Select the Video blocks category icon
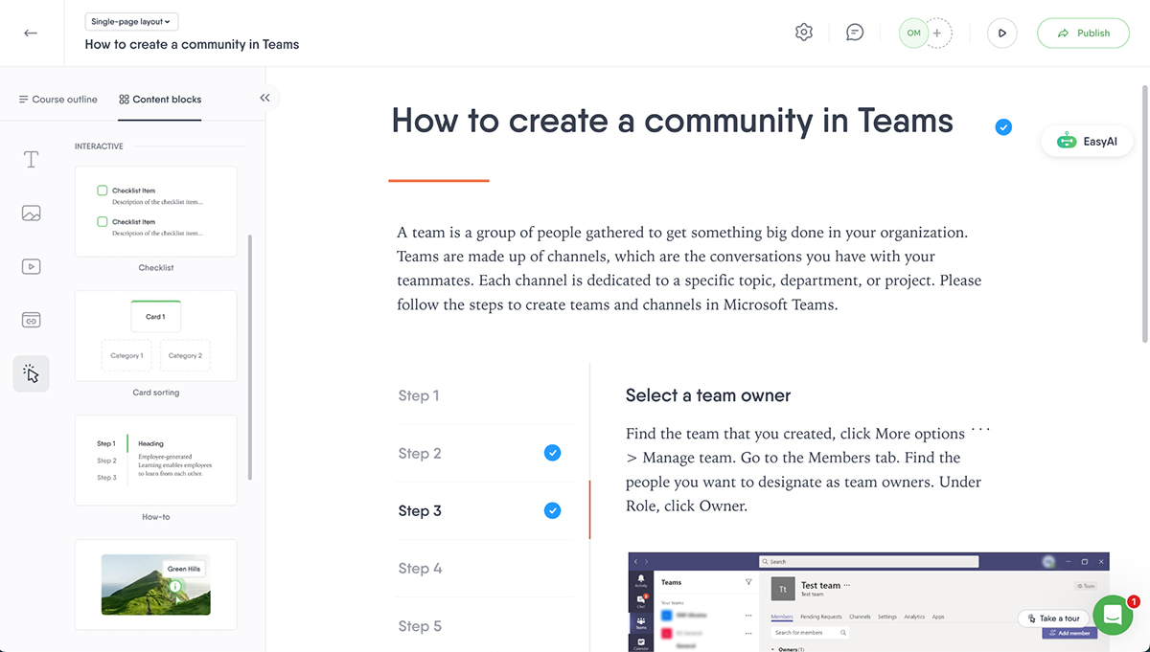1150x652 pixels. coord(31,267)
